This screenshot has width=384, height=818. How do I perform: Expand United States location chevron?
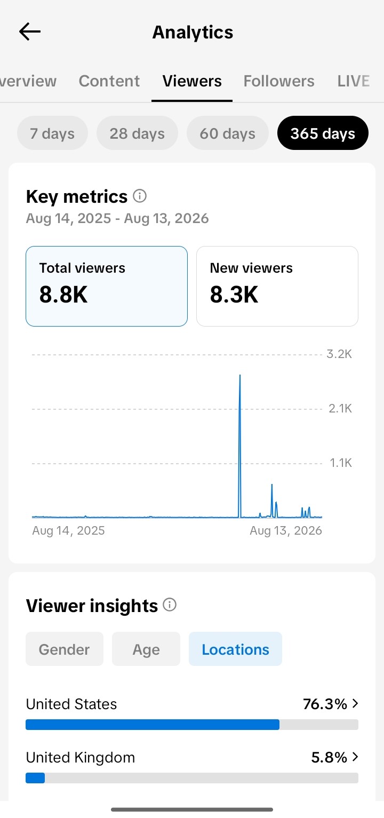[355, 704]
